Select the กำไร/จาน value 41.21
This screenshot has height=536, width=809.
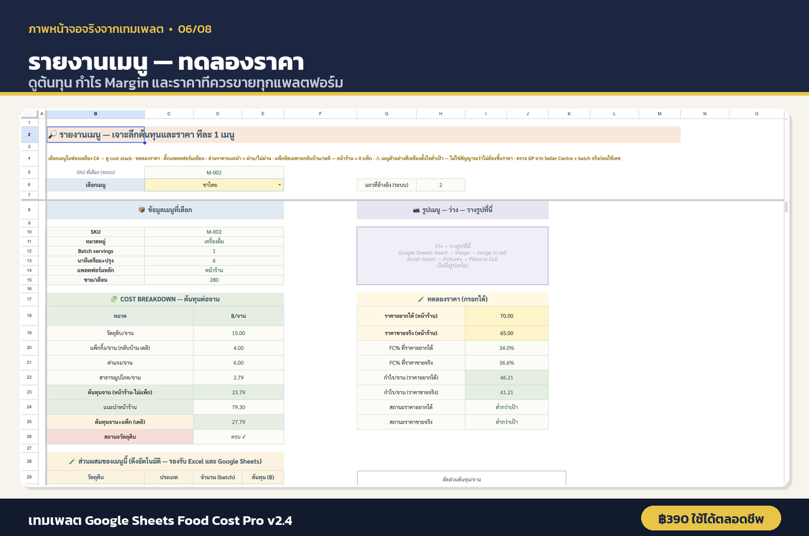(x=507, y=392)
